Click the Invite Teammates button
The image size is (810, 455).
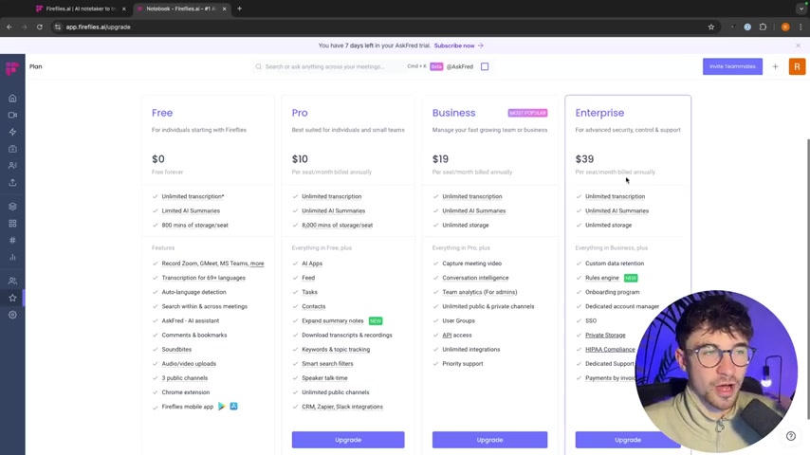(732, 66)
